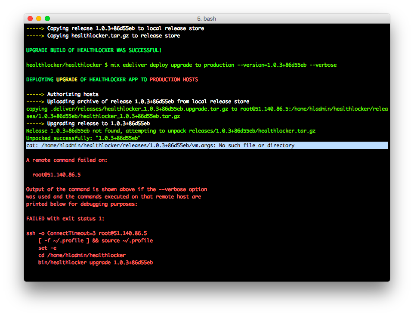Click 'UPGRADE BUILD OF HEALTHLOCKER WAS SUCCESSFUL!' text
This screenshot has width=414, height=316.
point(94,50)
